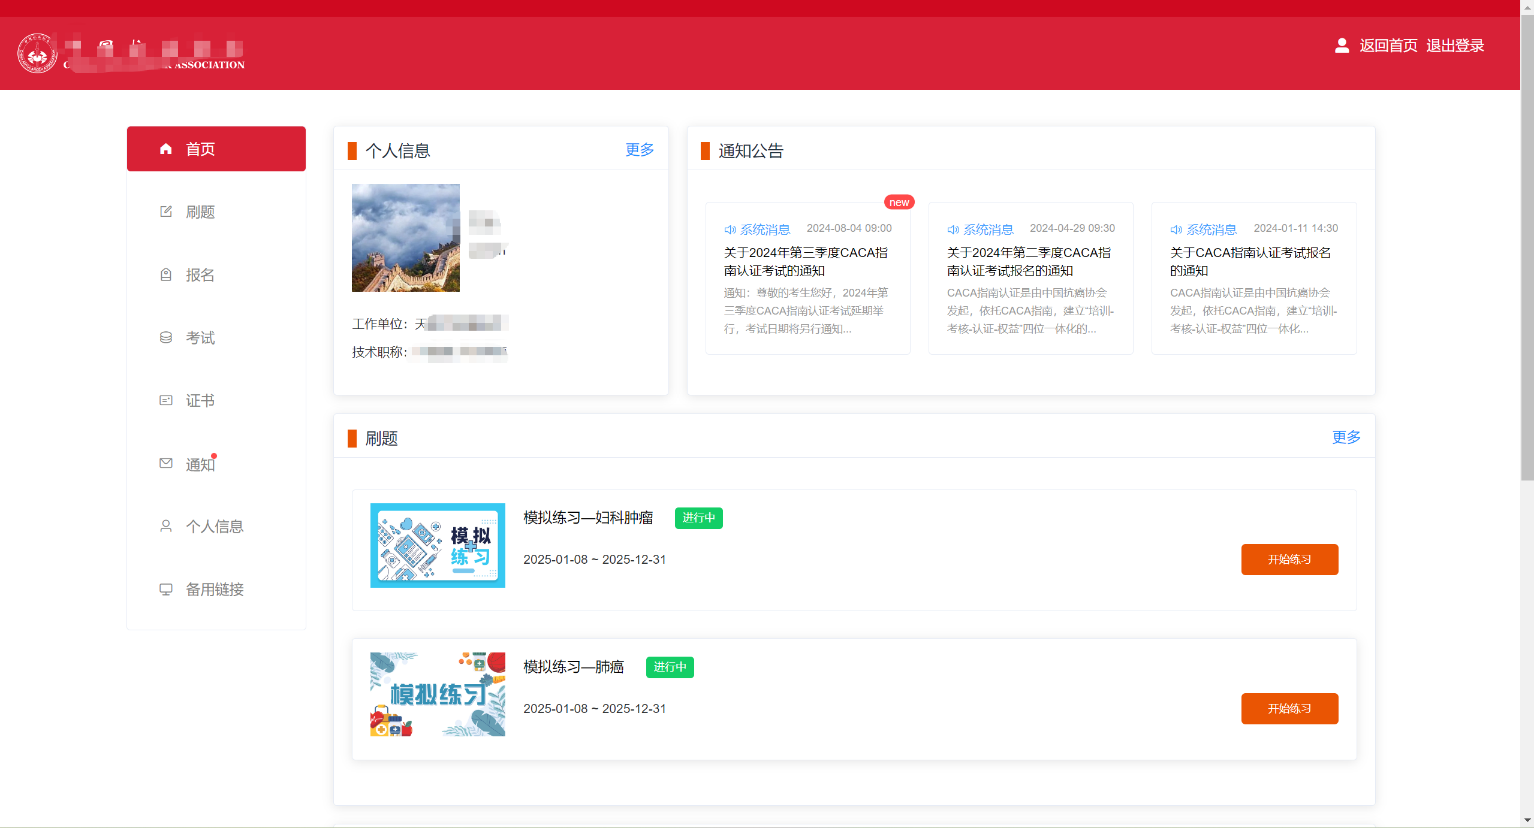The height and width of the screenshot is (828, 1534).
Task: Click the 报名 registration badge icon
Action: pyautogui.click(x=166, y=274)
